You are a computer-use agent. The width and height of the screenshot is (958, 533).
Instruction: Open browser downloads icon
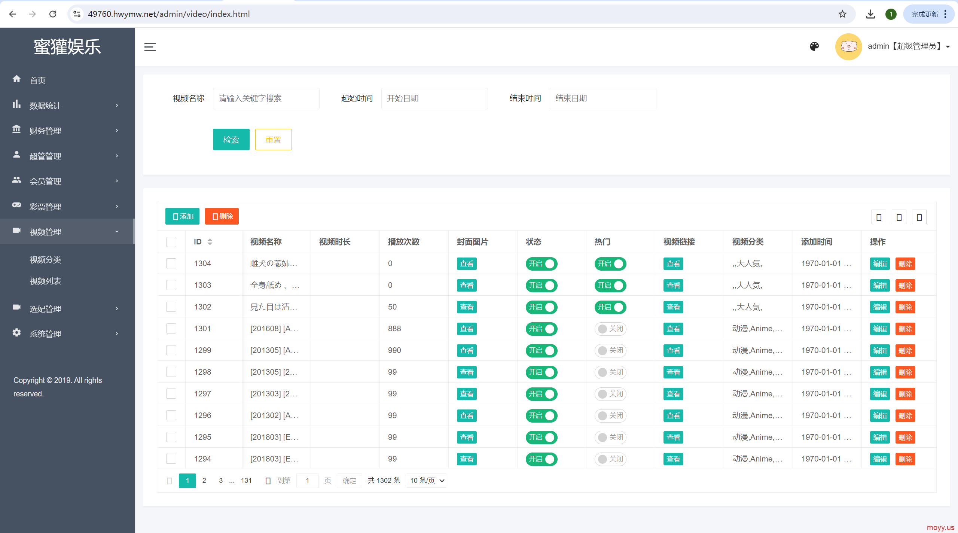point(871,14)
